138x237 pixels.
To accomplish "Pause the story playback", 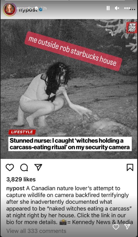I will [x=108, y=8].
